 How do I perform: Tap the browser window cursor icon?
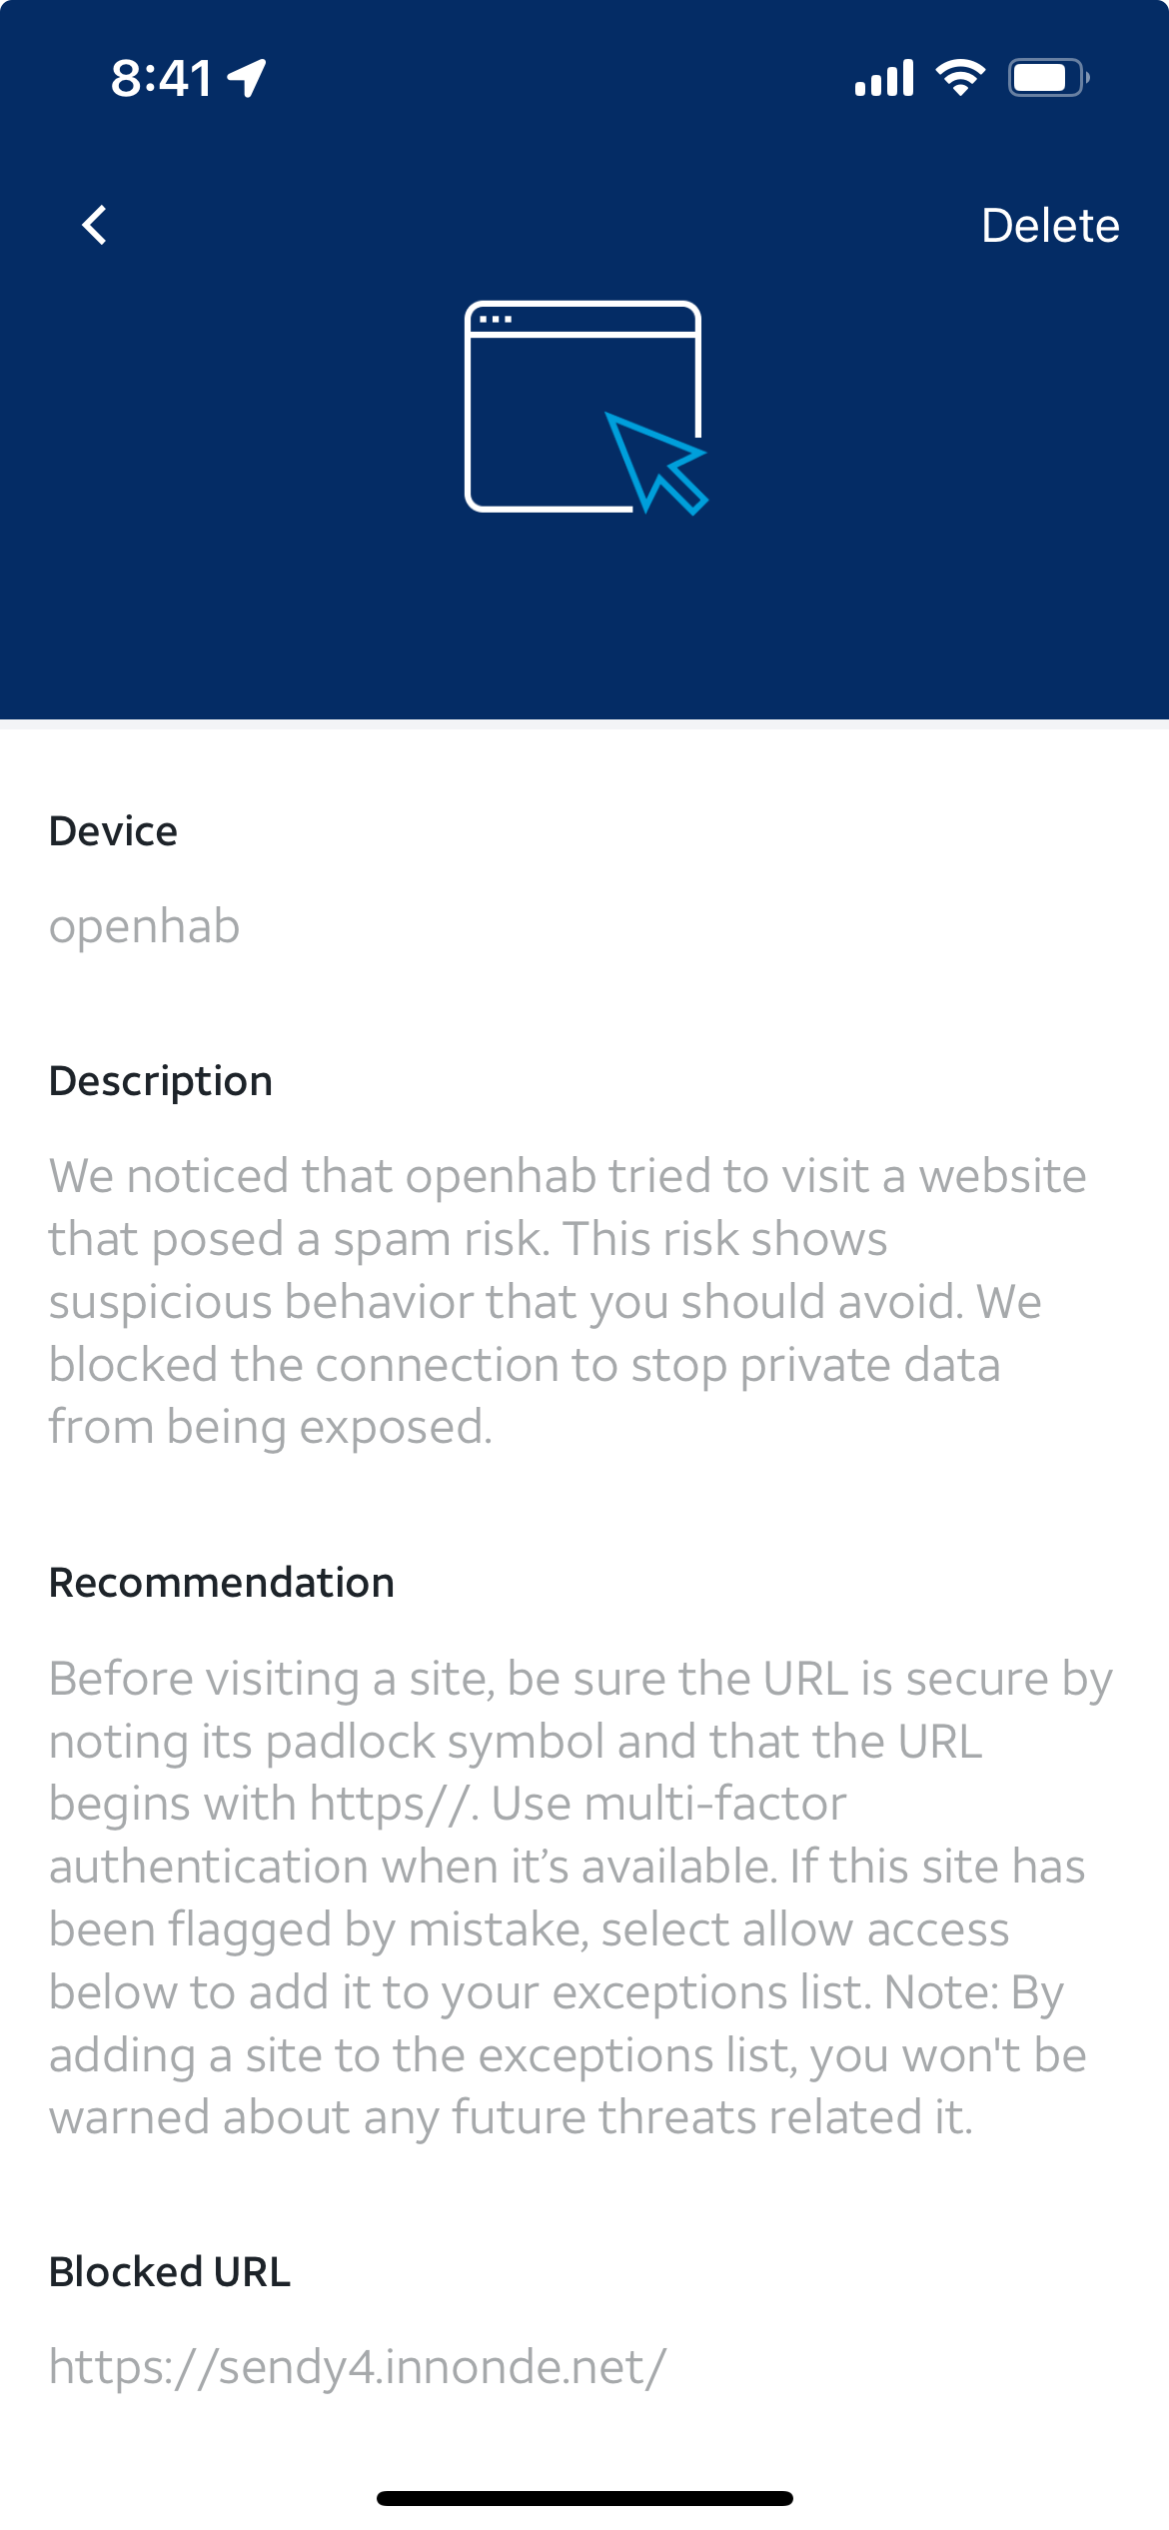point(585,408)
